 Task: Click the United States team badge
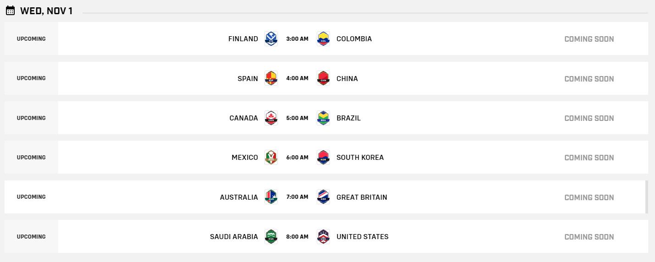click(323, 236)
